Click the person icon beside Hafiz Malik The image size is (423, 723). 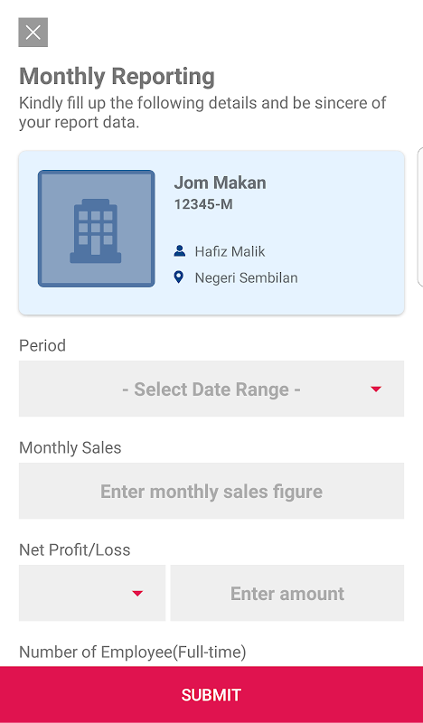coord(180,251)
